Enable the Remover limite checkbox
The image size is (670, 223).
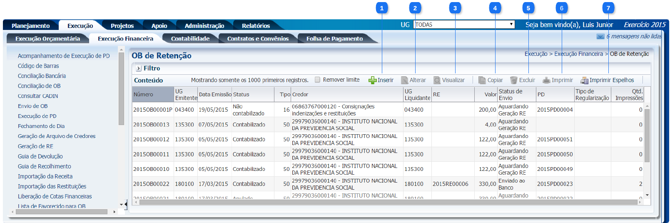[x=318, y=80]
